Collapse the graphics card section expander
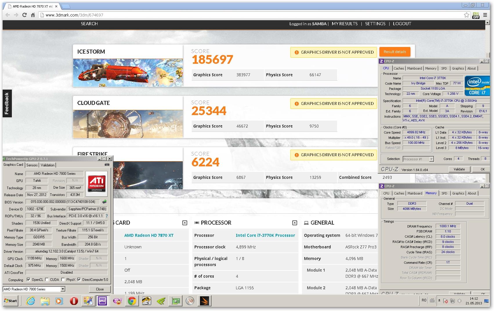Screen dimensions: 494x311 pos(184,223)
